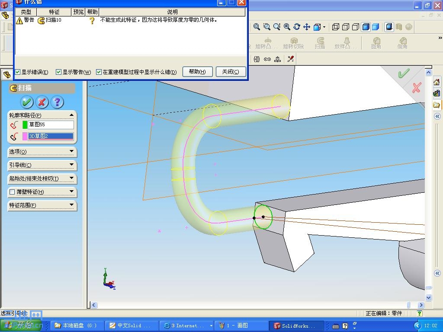Open 本地磁盘 (G:) taskbar item
This screenshot has height=332, width=443.
click(77, 326)
